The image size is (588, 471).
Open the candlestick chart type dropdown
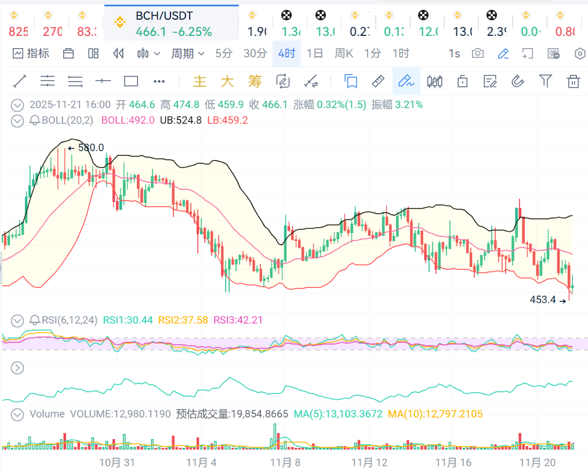coord(148,54)
